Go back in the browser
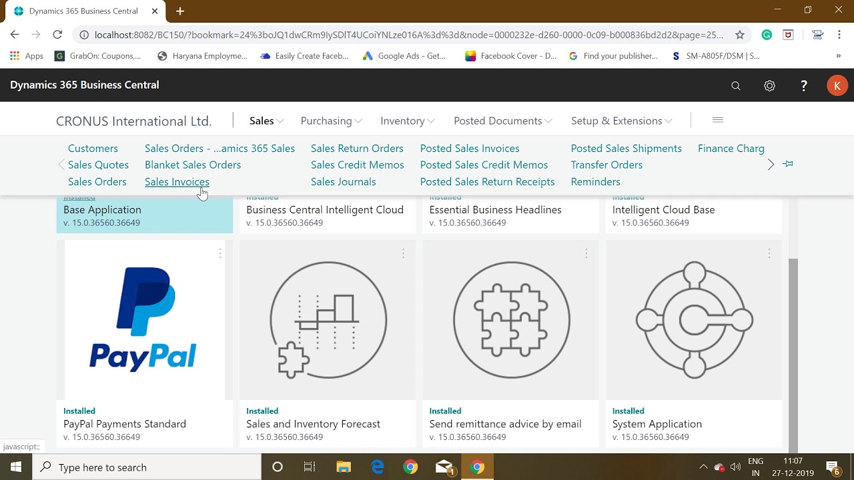 [15, 35]
